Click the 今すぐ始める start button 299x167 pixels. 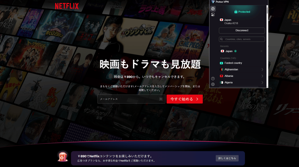pyautogui.click(x=185, y=99)
